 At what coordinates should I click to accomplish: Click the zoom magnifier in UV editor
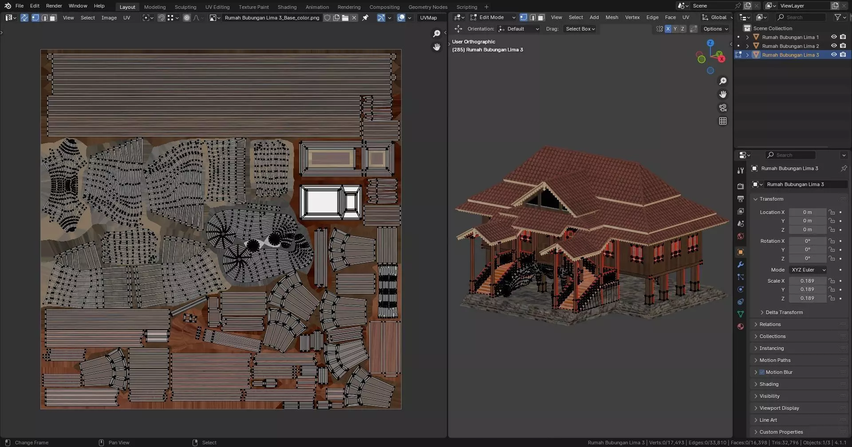point(437,34)
